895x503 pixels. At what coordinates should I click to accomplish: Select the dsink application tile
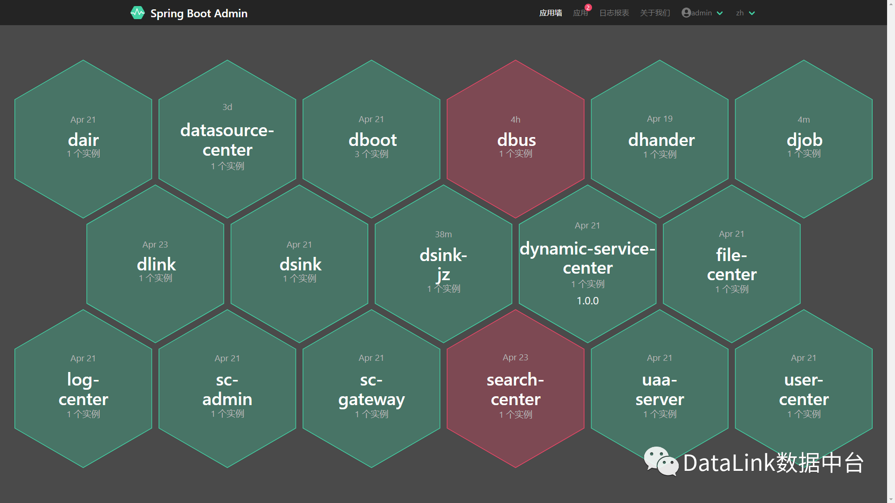click(299, 264)
